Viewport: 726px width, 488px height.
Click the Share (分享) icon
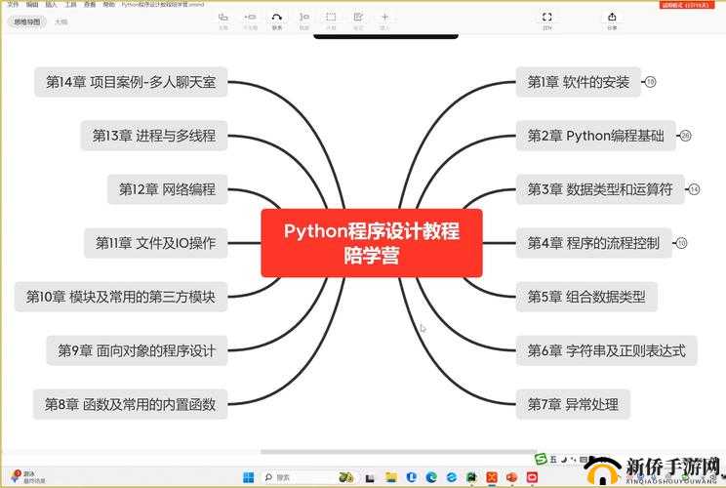coord(612,18)
